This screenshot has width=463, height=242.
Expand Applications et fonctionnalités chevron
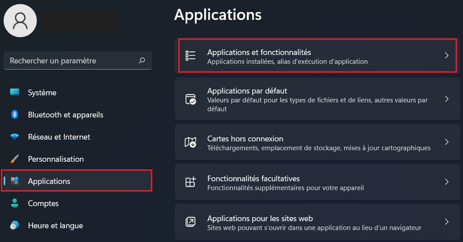click(446, 56)
